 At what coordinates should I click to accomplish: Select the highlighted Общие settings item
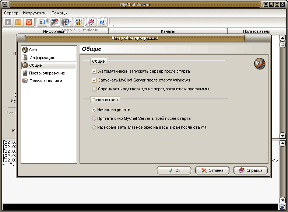[x=49, y=65]
